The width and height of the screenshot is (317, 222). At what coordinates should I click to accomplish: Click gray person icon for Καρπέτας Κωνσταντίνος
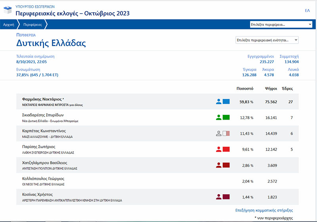218,133
